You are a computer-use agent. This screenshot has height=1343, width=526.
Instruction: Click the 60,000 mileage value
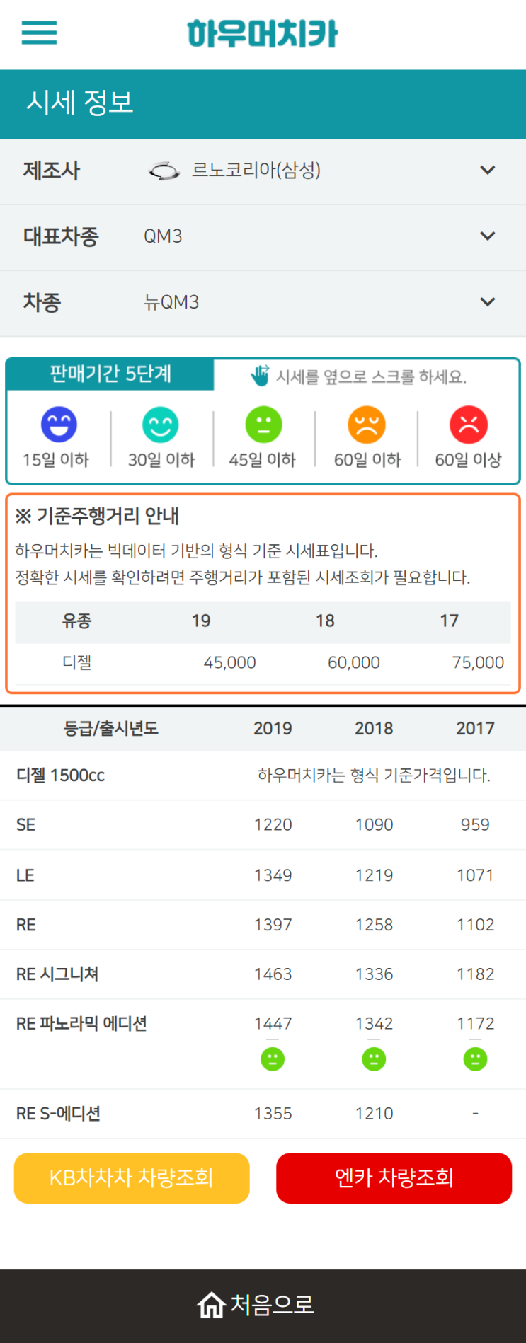(353, 663)
